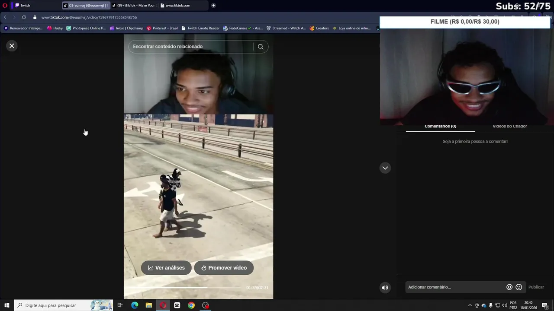This screenshot has height=311, width=554.
Task: Click the Windows taskbar search box
Action: click(64, 305)
